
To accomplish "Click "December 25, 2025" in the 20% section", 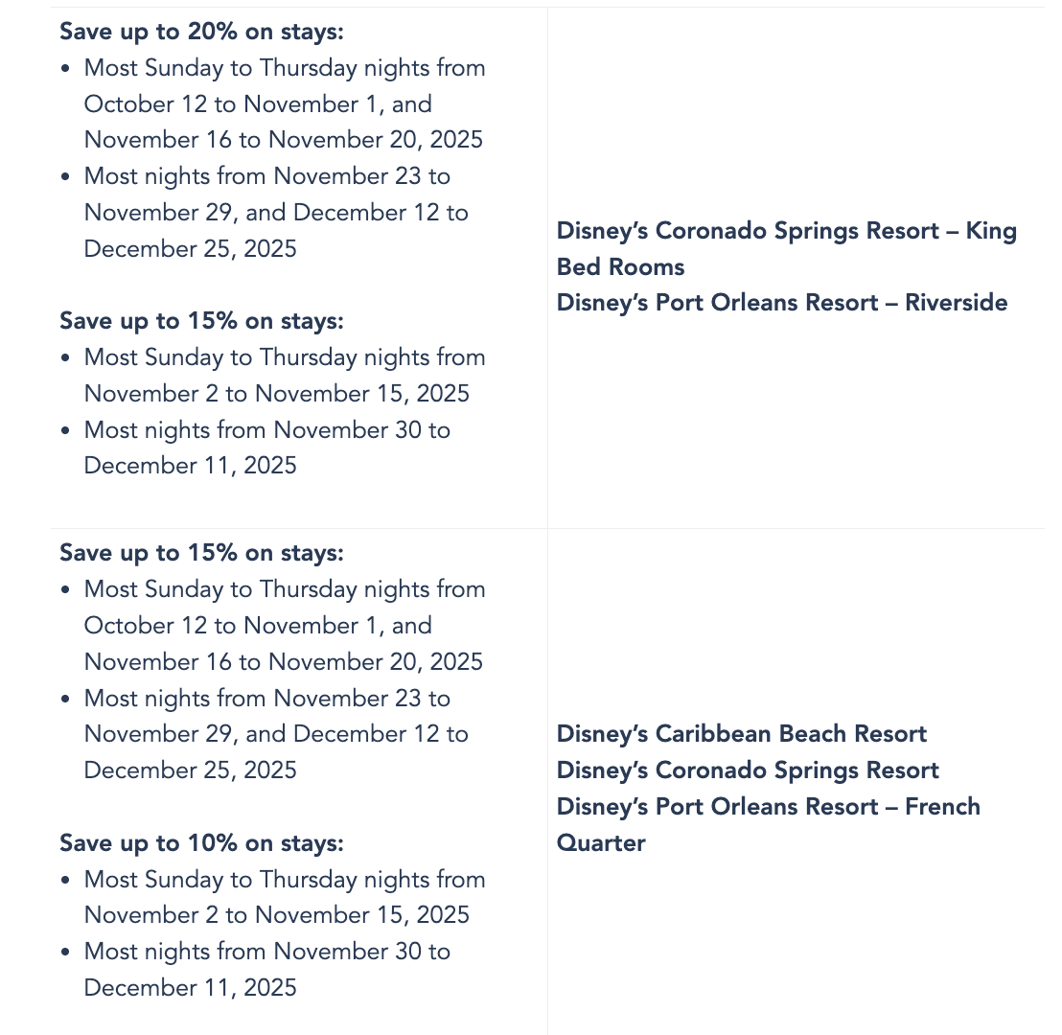I will click(191, 249).
